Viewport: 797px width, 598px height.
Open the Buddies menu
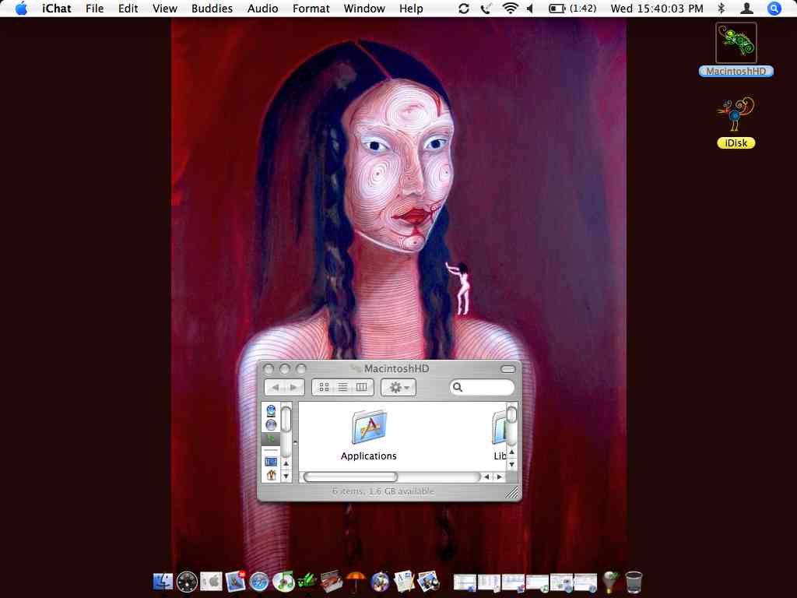click(x=212, y=9)
